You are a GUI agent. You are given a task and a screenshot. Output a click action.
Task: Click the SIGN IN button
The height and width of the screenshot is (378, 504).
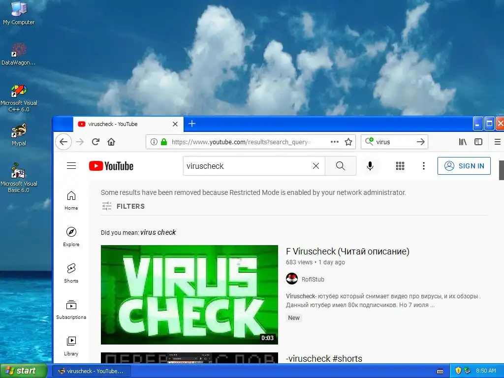click(464, 166)
